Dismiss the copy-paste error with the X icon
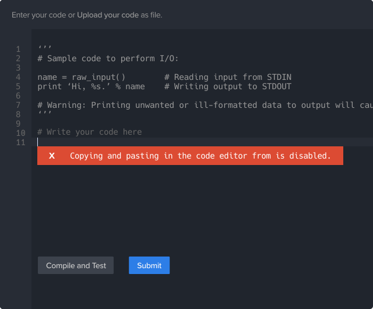The height and width of the screenshot is (309, 373). coord(52,156)
